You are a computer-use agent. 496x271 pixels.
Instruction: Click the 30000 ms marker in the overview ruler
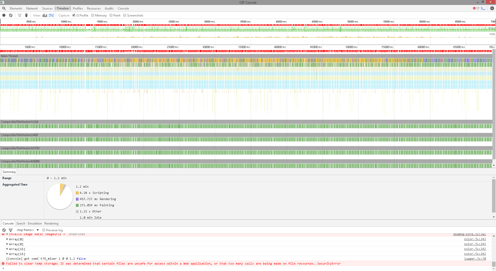(209, 22)
